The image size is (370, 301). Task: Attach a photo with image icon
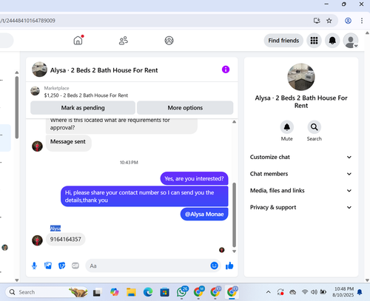[48, 266]
